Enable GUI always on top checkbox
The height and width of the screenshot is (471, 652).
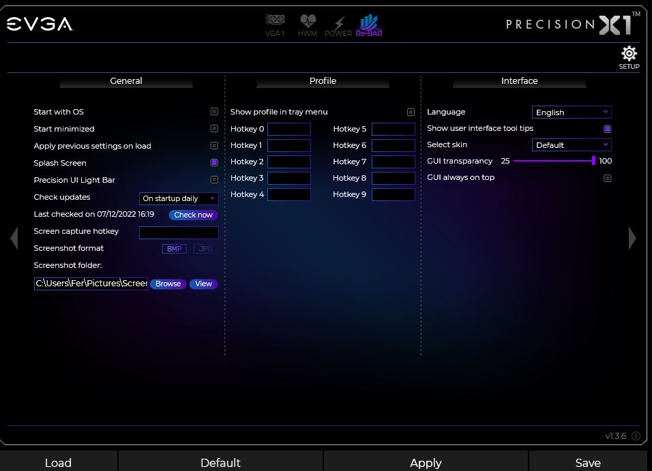point(608,178)
